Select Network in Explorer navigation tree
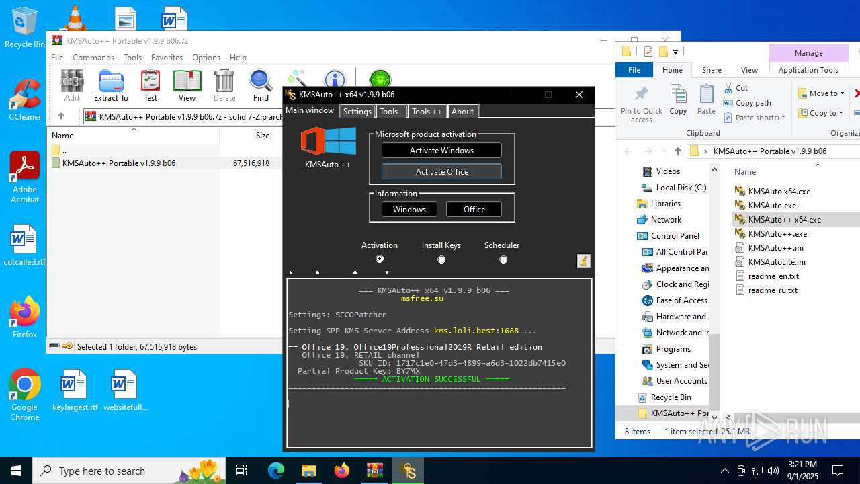 [666, 220]
